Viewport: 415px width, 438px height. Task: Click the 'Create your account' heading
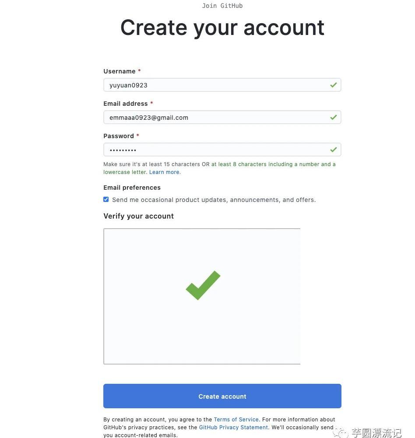222,28
